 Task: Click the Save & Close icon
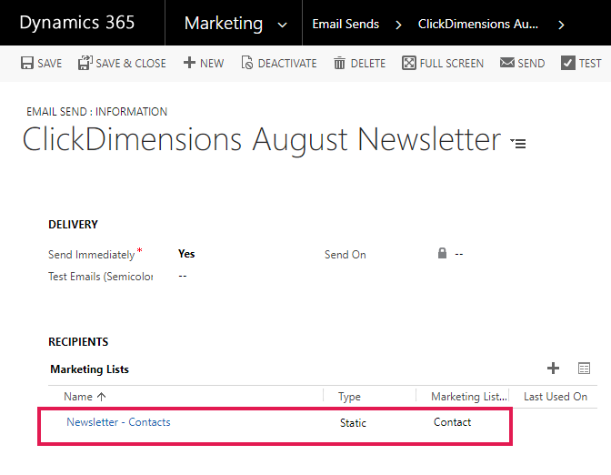pyautogui.click(x=85, y=63)
